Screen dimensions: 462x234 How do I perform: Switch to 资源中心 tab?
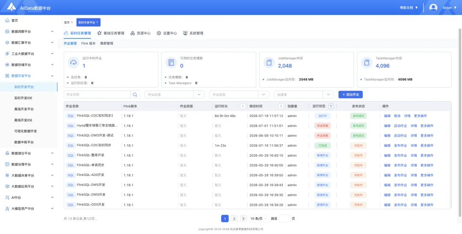point(141,33)
